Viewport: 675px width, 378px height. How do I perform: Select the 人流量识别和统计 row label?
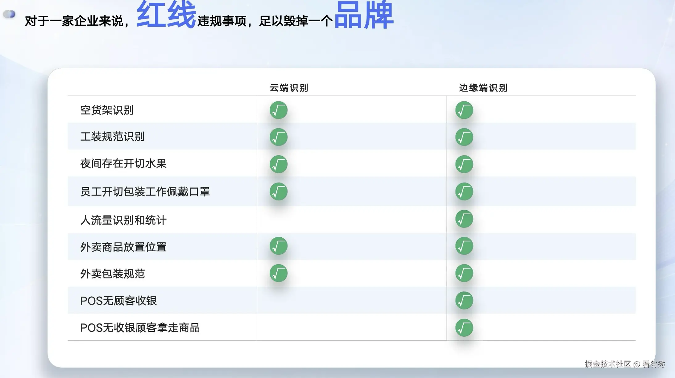[x=123, y=220]
